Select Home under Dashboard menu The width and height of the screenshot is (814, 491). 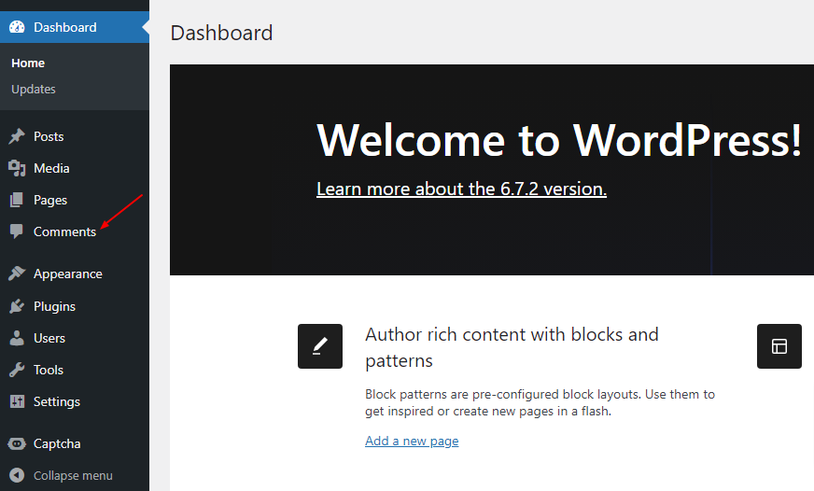[28, 63]
